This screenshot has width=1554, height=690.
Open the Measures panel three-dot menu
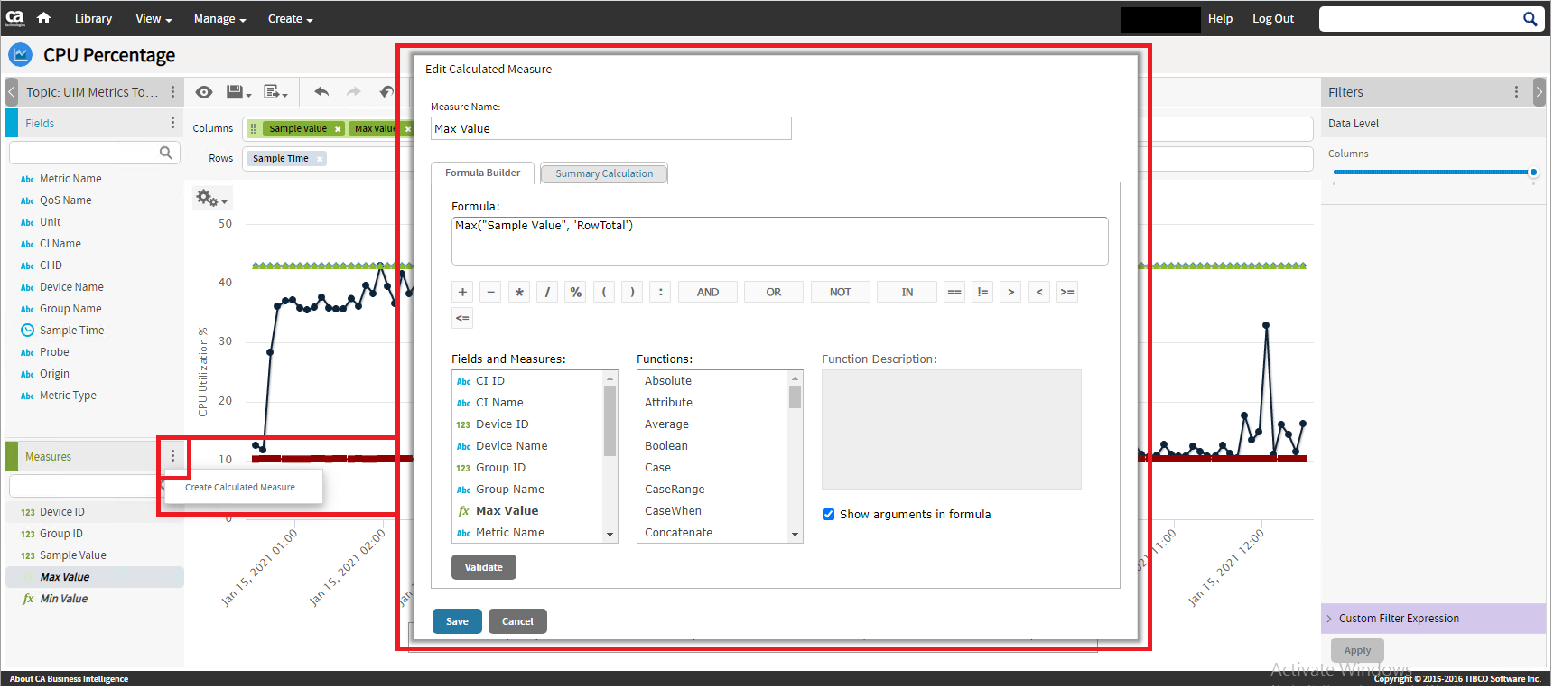[172, 457]
